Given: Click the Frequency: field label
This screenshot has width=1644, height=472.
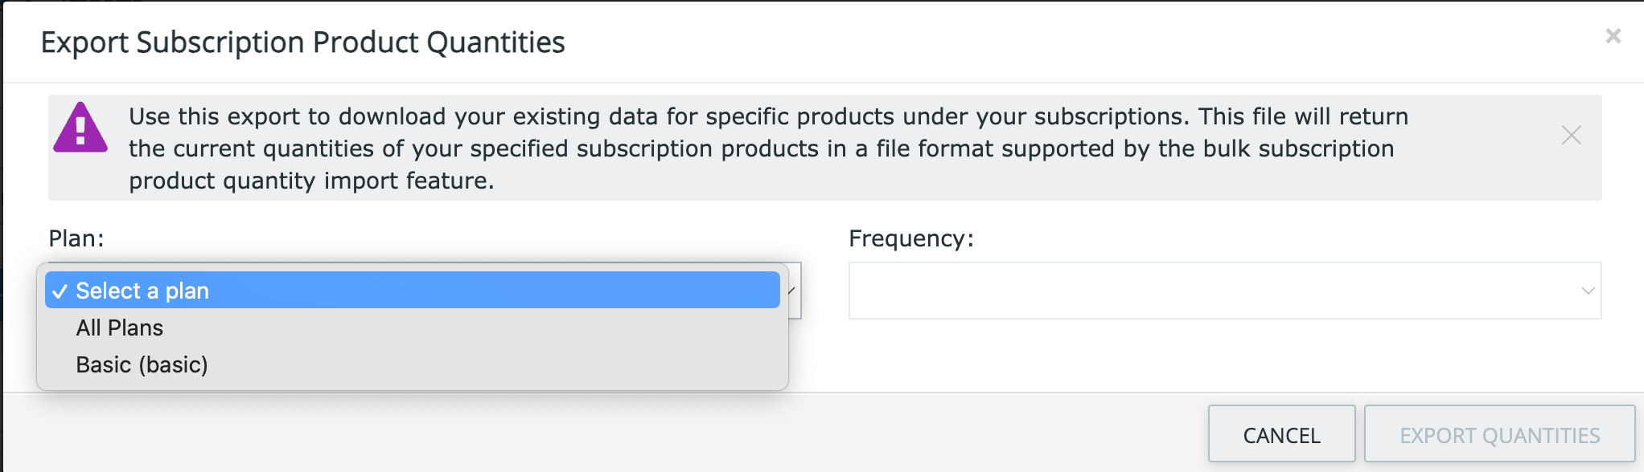Looking at the screenshot, I should click(x=911, y=238).
